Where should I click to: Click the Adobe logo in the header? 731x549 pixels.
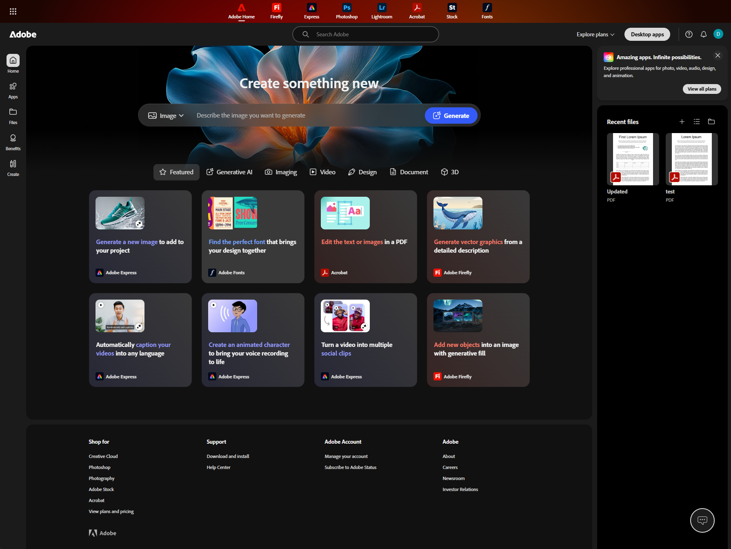pos(23,34)
